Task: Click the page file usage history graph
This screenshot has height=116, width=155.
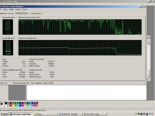Action: pyautogui.click(x=80, y=48)
